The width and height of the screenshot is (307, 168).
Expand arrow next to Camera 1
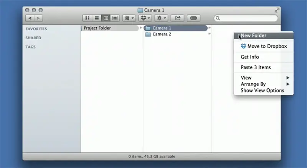click(210, 28)
